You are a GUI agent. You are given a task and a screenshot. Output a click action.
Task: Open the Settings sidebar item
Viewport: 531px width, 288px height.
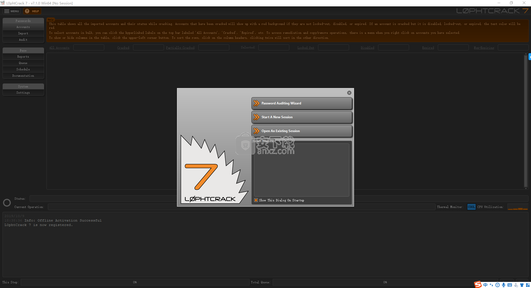[x=23, y=93]
